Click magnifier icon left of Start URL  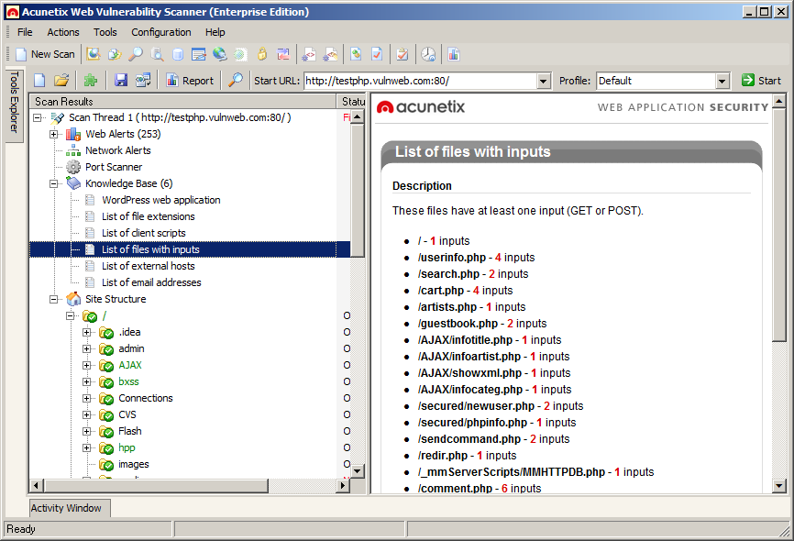[x=236, y=81]
